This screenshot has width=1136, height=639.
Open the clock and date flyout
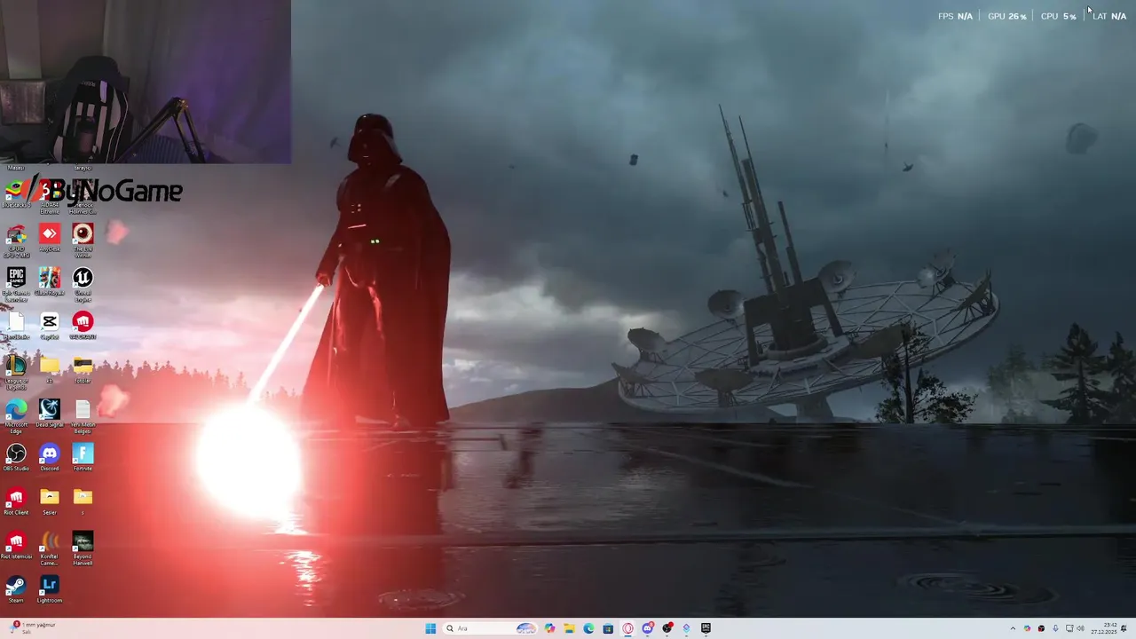click(1103, 628)
